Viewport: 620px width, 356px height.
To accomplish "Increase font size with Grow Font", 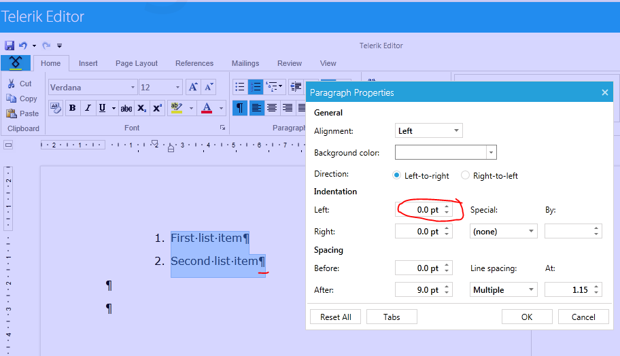I will tap(193, 87).
